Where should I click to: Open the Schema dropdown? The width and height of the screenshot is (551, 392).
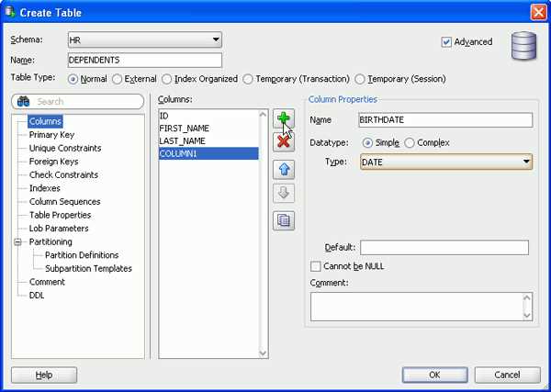click(145, 39)
